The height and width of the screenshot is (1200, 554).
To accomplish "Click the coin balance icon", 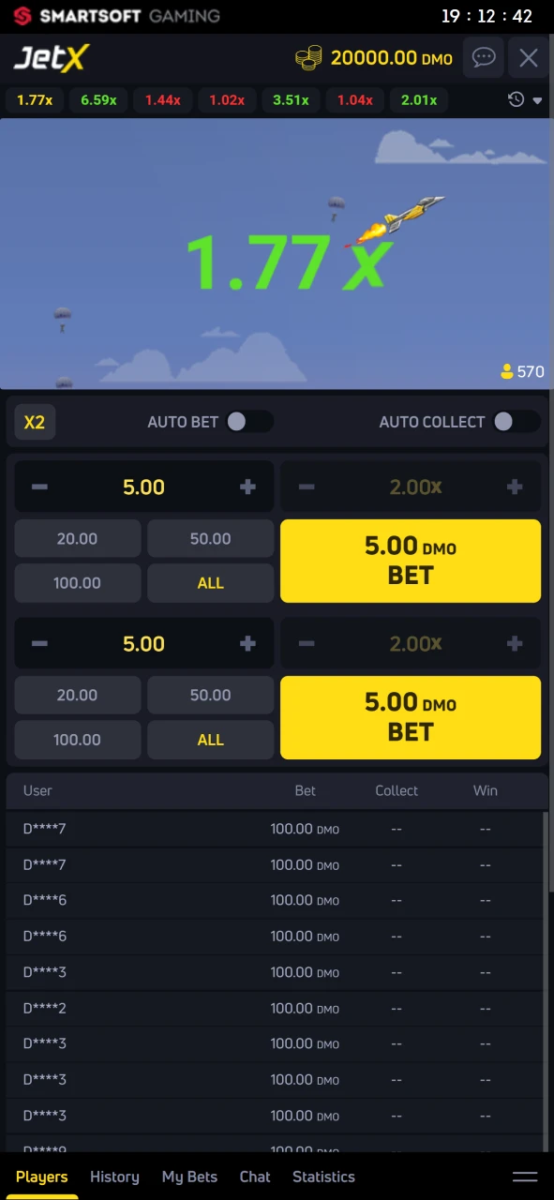I will [x=308, y=57].
